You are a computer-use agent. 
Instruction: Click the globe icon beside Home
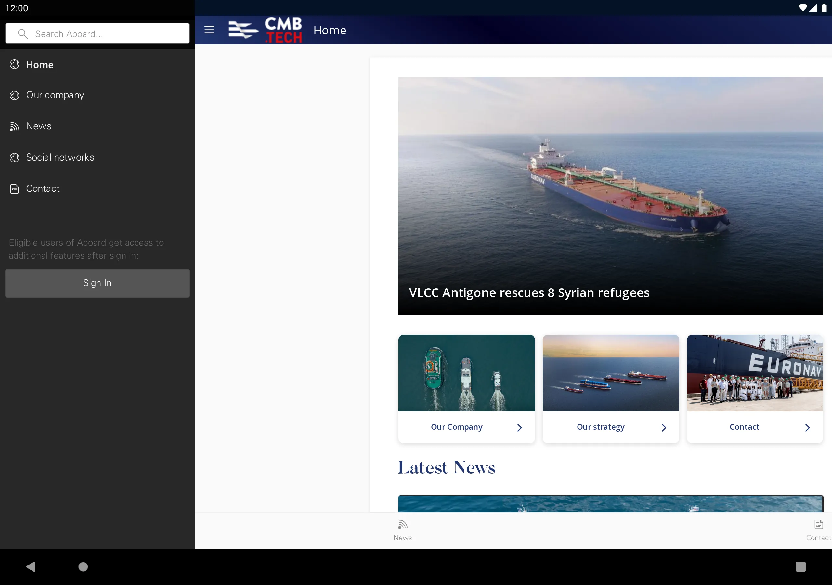pyautogui.click(x=15, y=65)
